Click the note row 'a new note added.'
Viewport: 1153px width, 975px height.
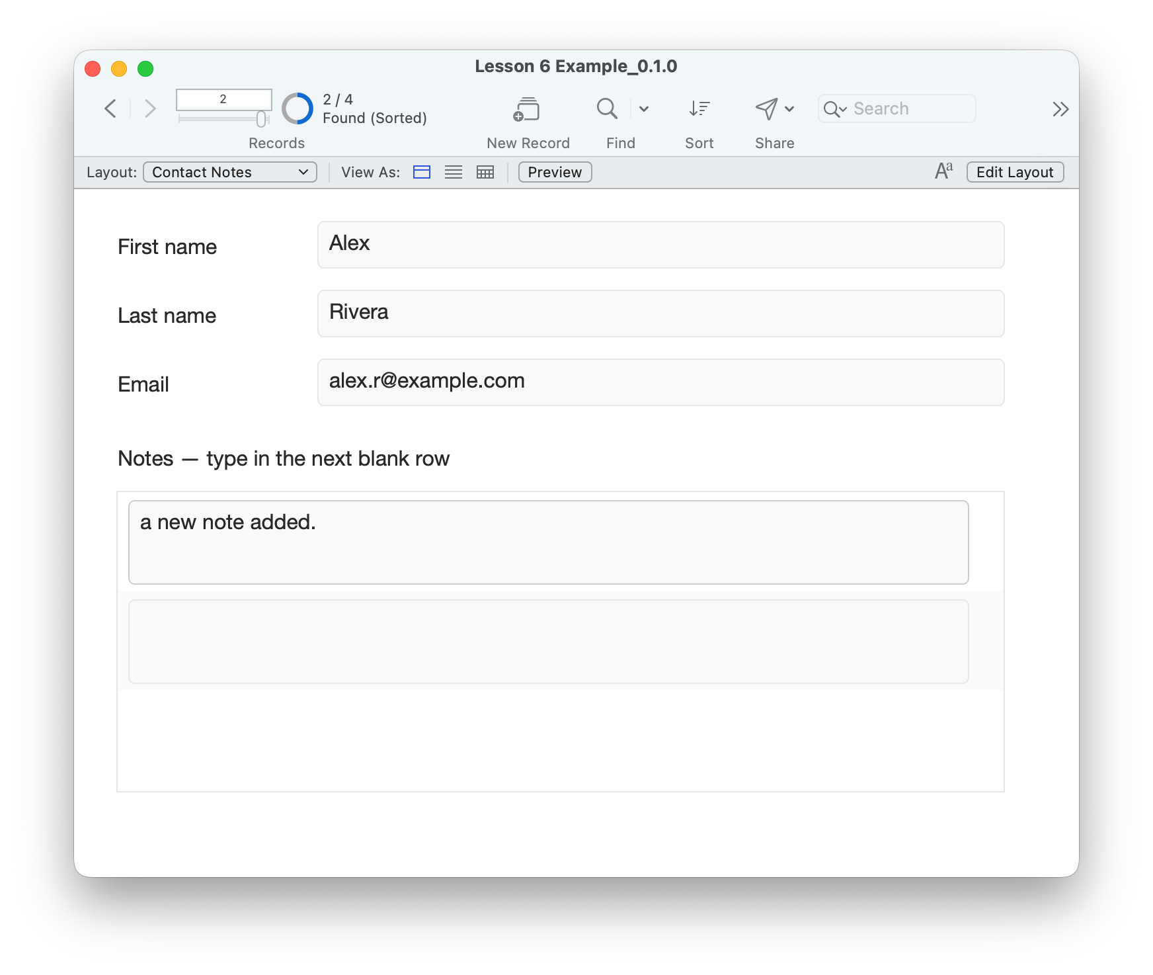548,542
